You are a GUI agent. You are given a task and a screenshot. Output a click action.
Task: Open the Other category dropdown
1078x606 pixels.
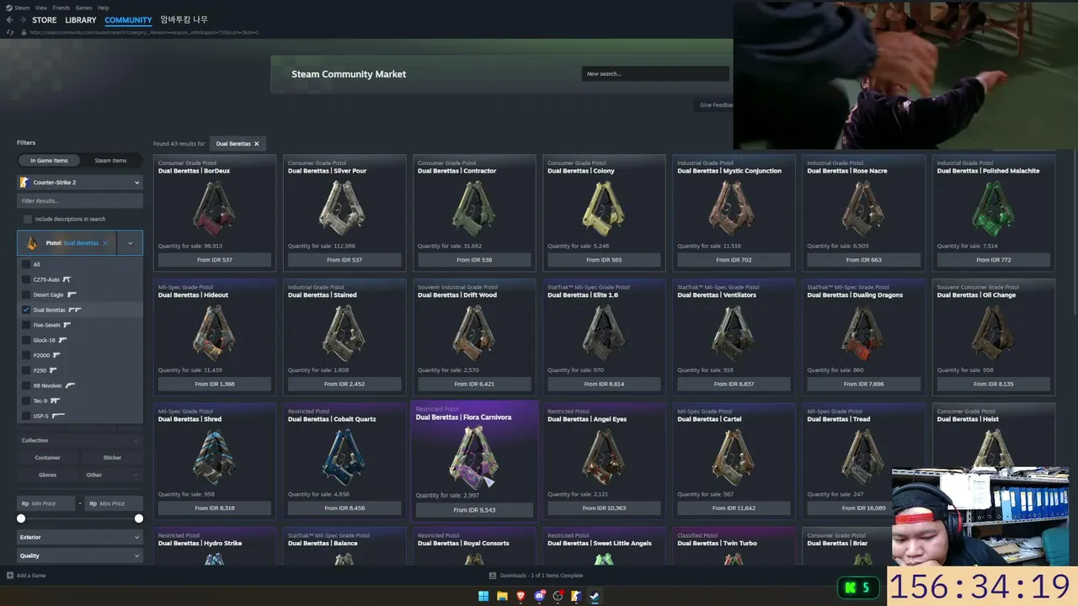tap(112, 475)
